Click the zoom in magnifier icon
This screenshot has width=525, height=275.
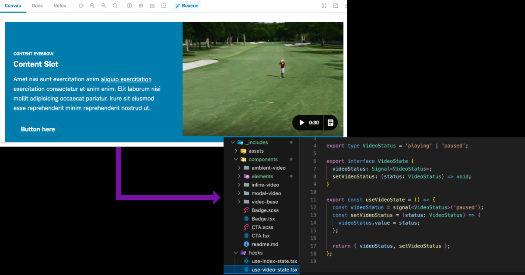pyautogui.click(x=92, y=6)
